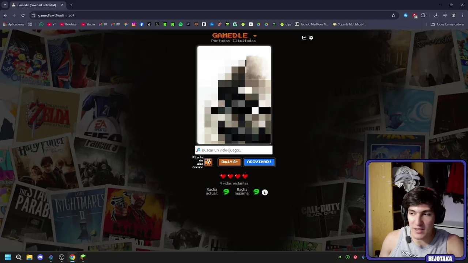Open the media controls icon

pyautogui.click(x=445, y=15)
